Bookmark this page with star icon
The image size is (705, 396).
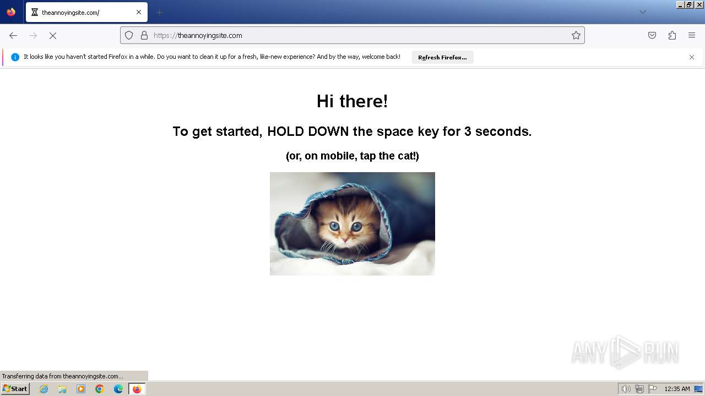tap(576, 35)
